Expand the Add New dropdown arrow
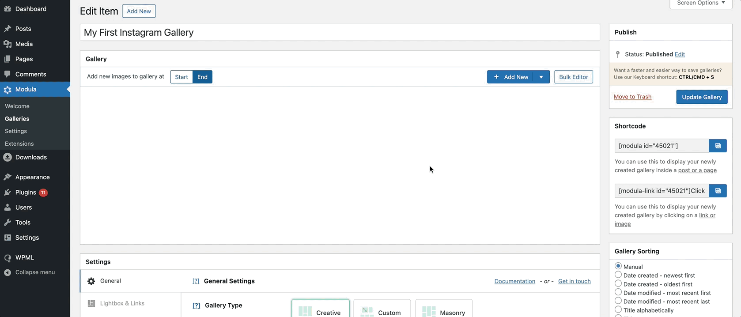This screenshot has height=317, width=741. click(x=541, y=77)
